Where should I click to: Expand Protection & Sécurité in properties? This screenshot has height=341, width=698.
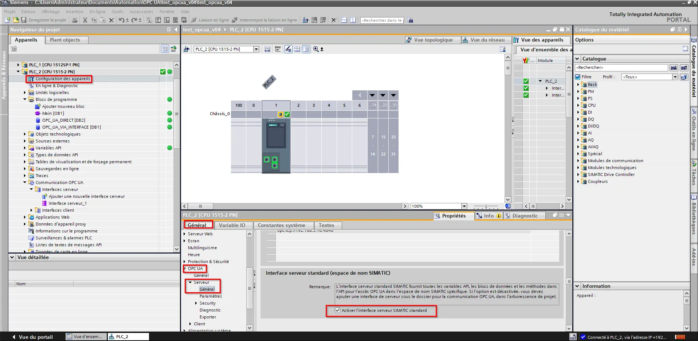click(184, 262)
